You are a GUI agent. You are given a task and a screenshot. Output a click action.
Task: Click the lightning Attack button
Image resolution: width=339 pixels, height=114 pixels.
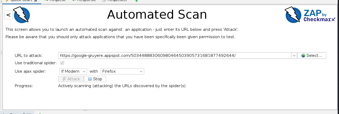[x=71, y=79]
